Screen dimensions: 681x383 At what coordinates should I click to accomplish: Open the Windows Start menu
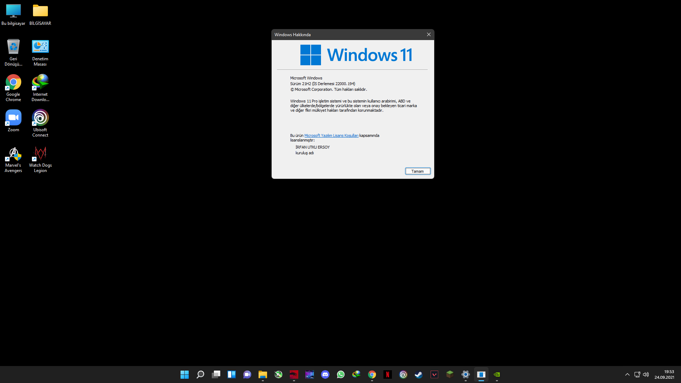coord(184,374)
